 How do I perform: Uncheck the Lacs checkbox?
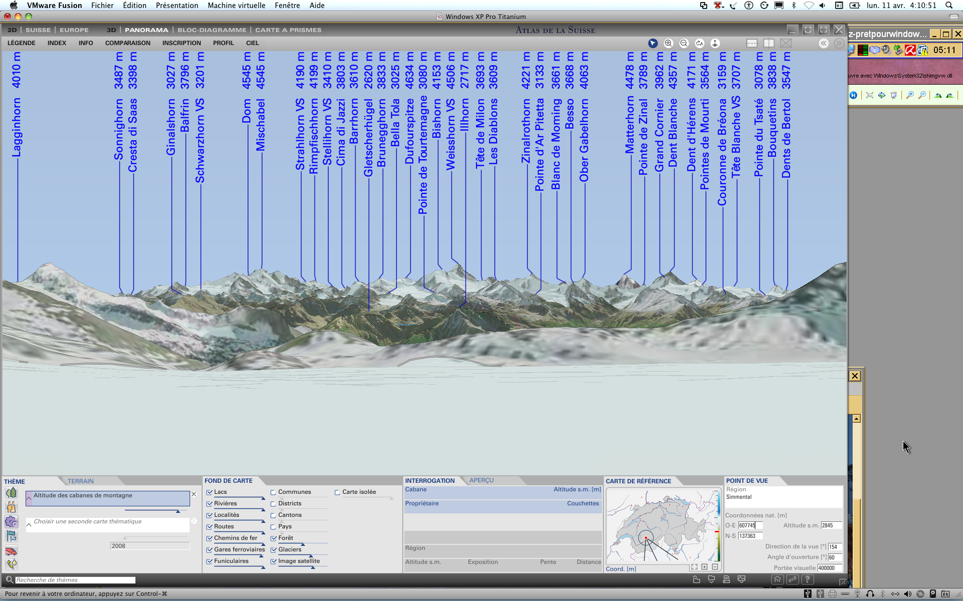click(x=210, y=492)
